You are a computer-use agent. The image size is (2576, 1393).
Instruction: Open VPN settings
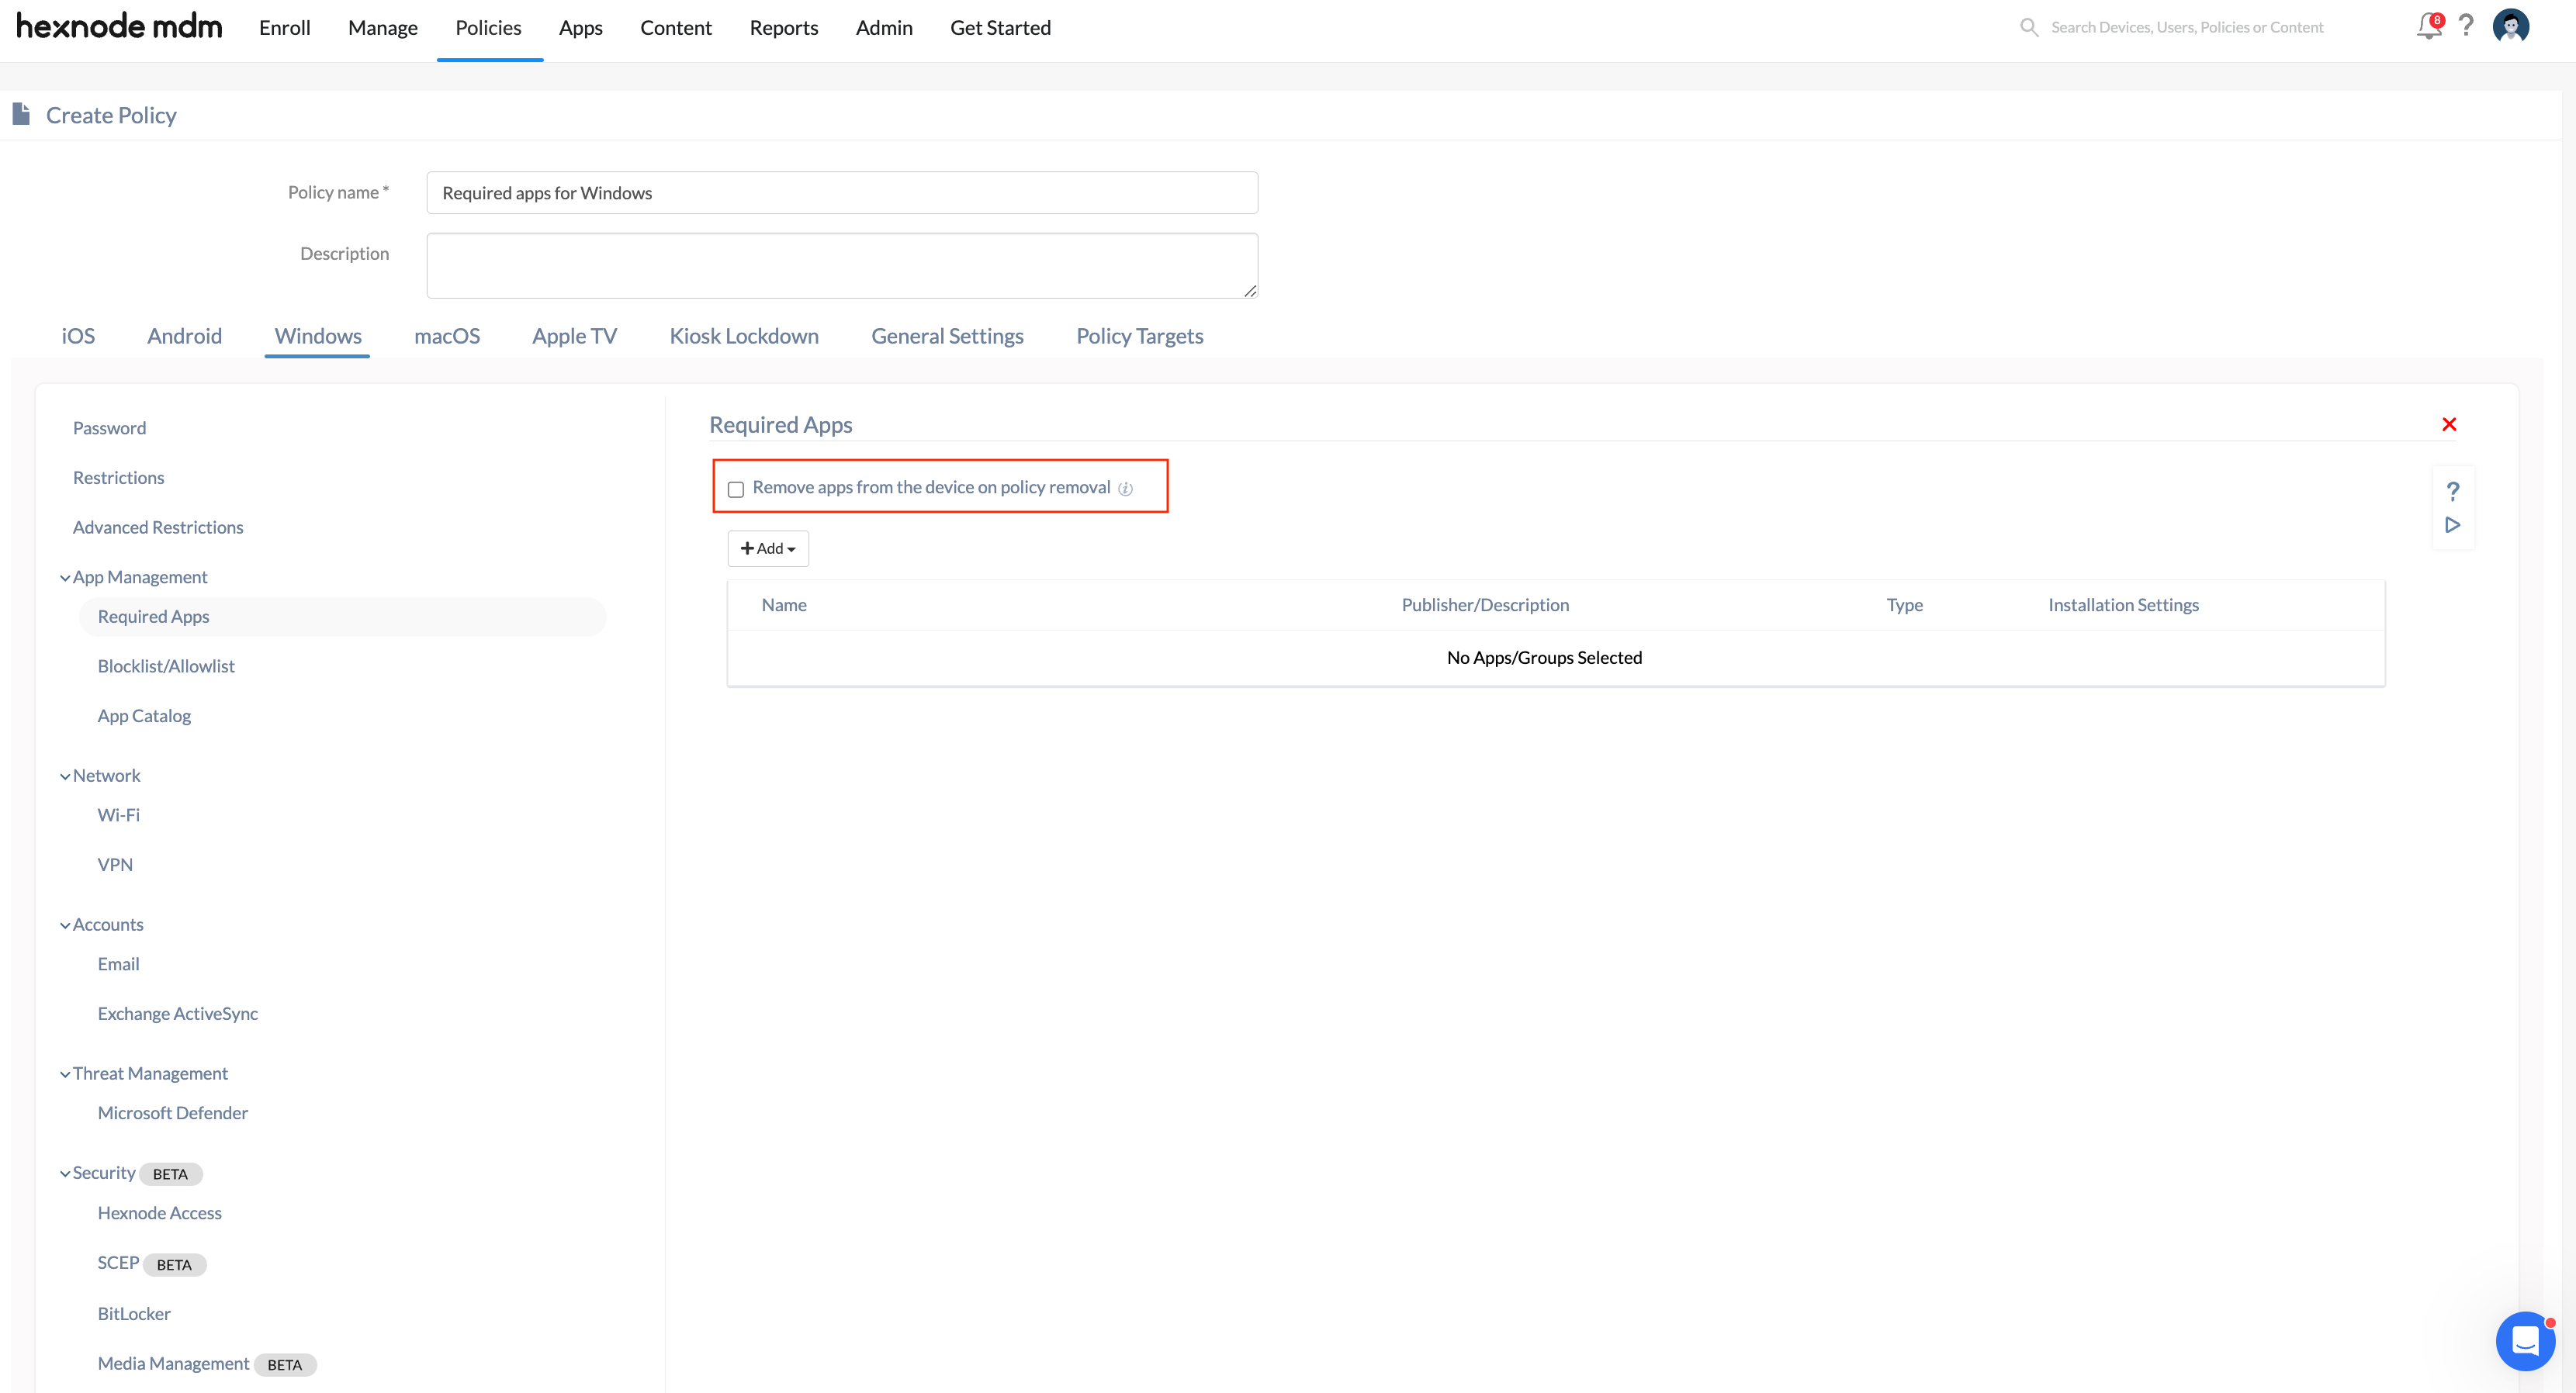coord(115,866)
